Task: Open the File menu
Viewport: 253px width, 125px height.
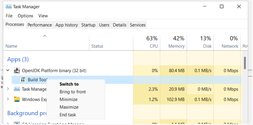Action: tap(9, 16)
